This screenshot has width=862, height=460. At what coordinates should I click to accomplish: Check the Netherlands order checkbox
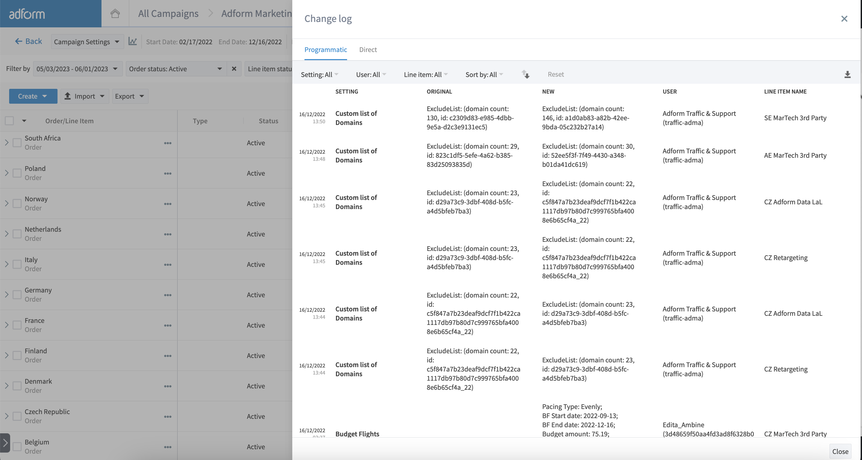pyautogui.click(x=17, y=234)
